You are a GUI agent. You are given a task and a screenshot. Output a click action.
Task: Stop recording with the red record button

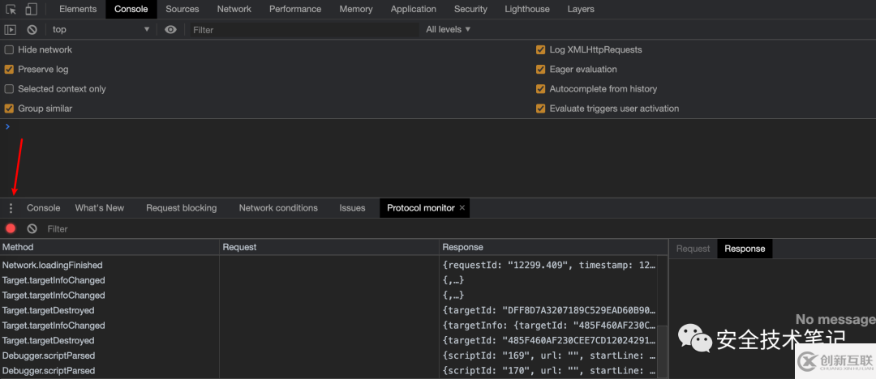pyautogui.click(x=11, y=228)
